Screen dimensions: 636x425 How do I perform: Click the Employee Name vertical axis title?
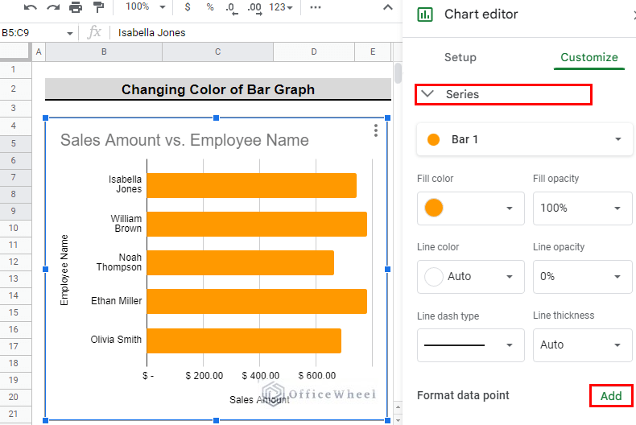point(64,270)
